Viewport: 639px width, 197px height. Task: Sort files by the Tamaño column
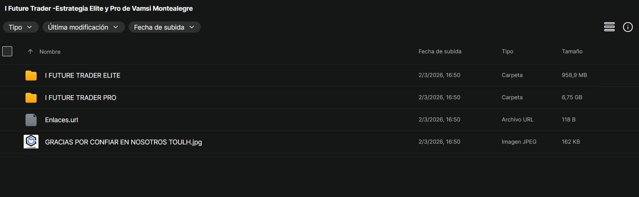572,51
